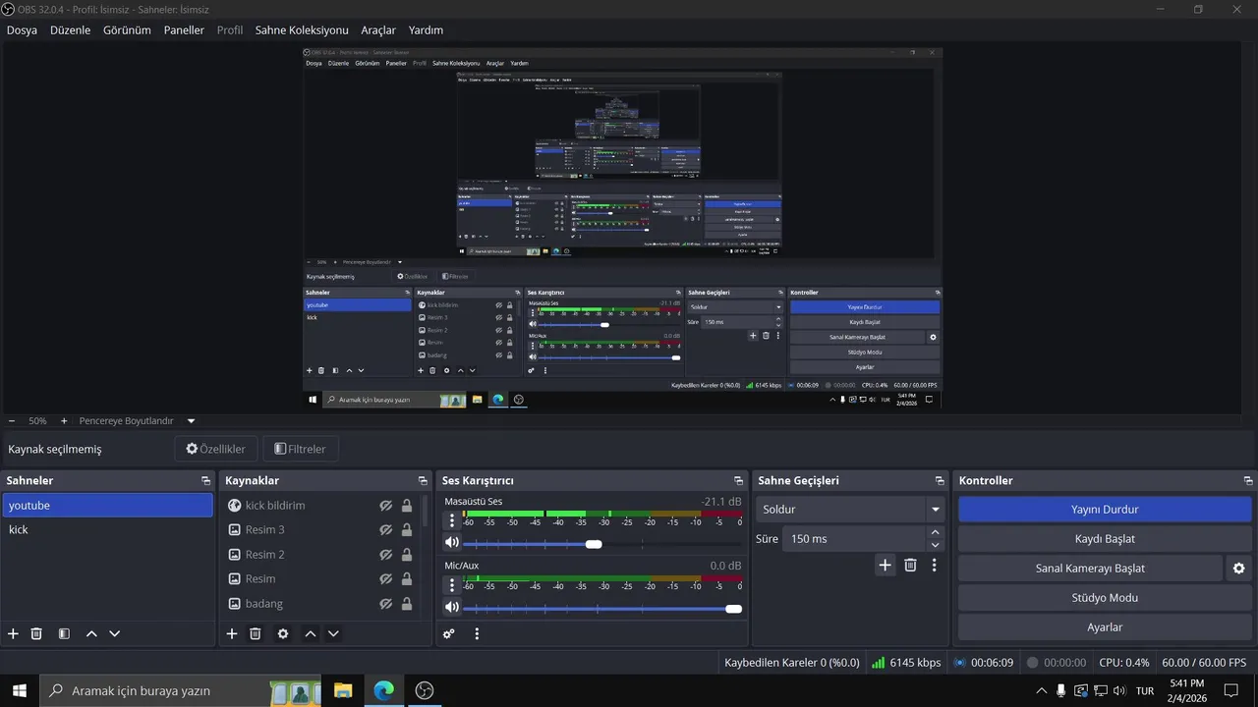The height and width of the screenshot is (707, 1258).
Task: Decrease Süre duration with down arrow
Action: coord(935,545)
